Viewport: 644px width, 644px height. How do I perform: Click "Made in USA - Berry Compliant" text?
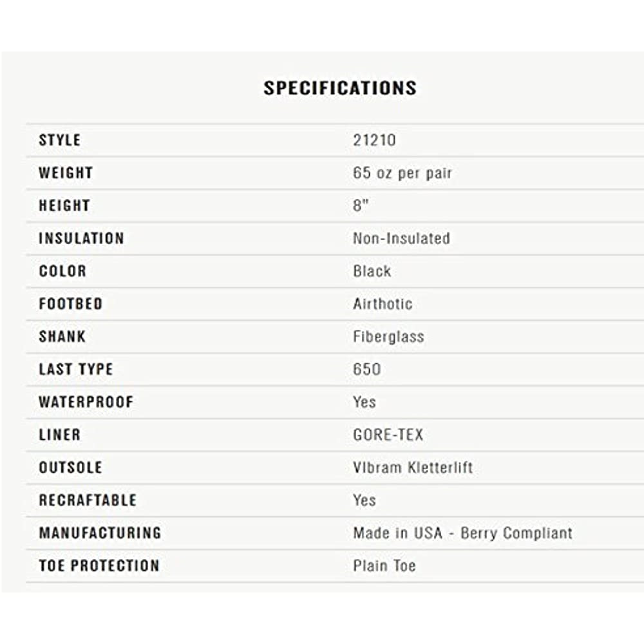[x=462, y=533]
